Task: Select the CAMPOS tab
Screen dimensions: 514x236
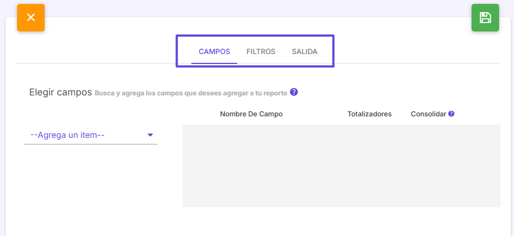Action: point(215,52)
